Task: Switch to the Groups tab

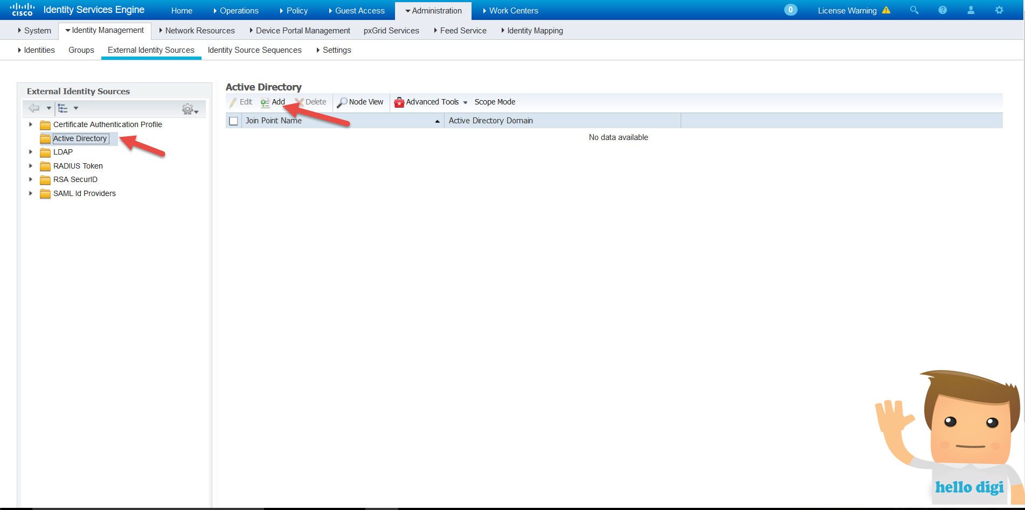Action: click(x=81, y=50)
